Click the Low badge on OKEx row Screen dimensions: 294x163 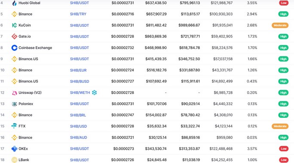[284, 149]
